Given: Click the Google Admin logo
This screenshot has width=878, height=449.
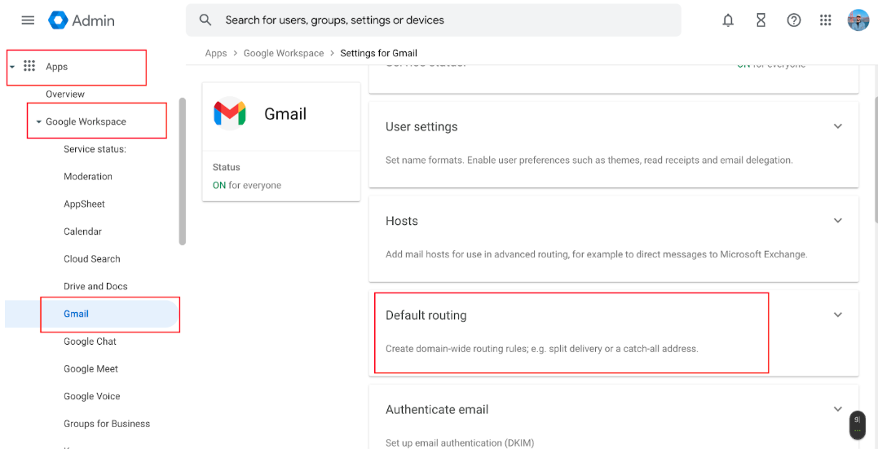Looking at the screenshot, I should pyautogui.click(x=58, y=20).
